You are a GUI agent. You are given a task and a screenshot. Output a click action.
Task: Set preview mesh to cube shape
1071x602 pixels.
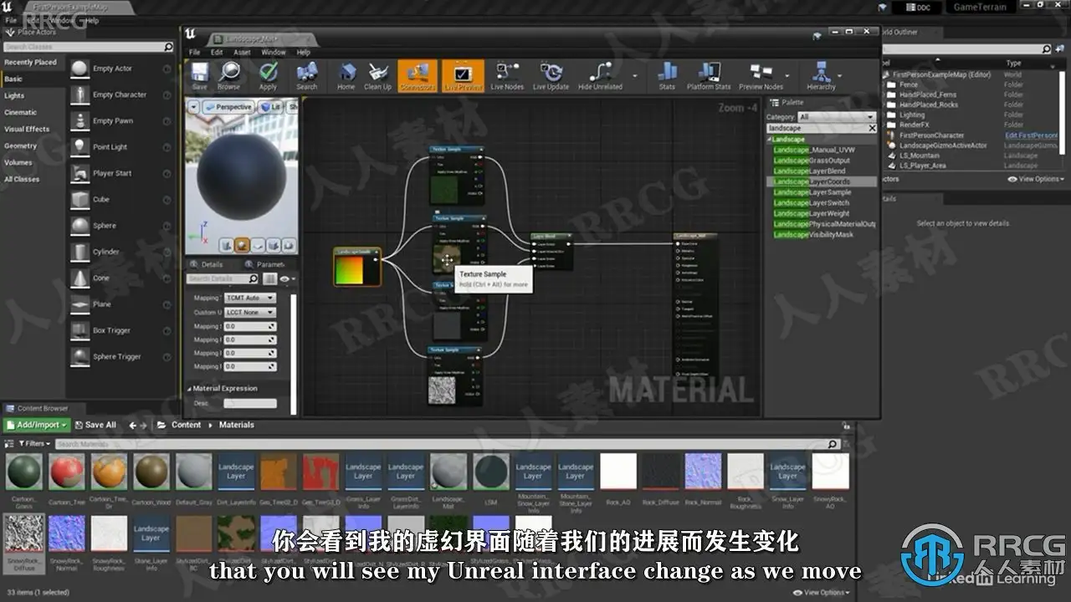coord(272,245)
